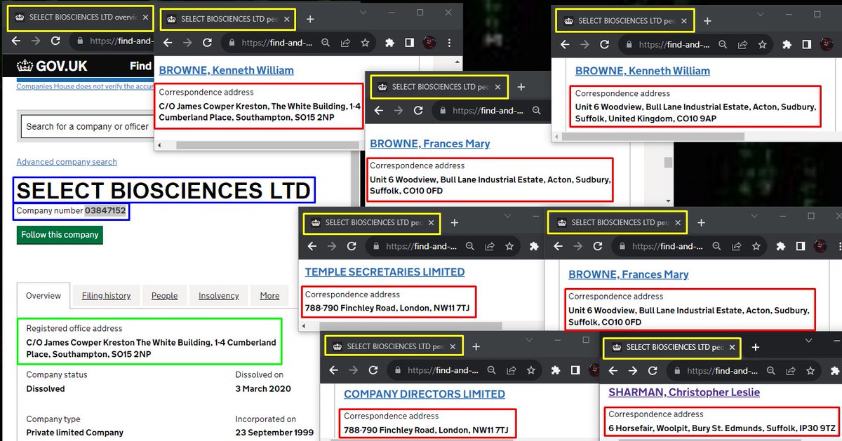This screenshot has width=842, height=441.
Task: Click the incorporation date 23 September 1999
Action: click(x=274, y=433)
